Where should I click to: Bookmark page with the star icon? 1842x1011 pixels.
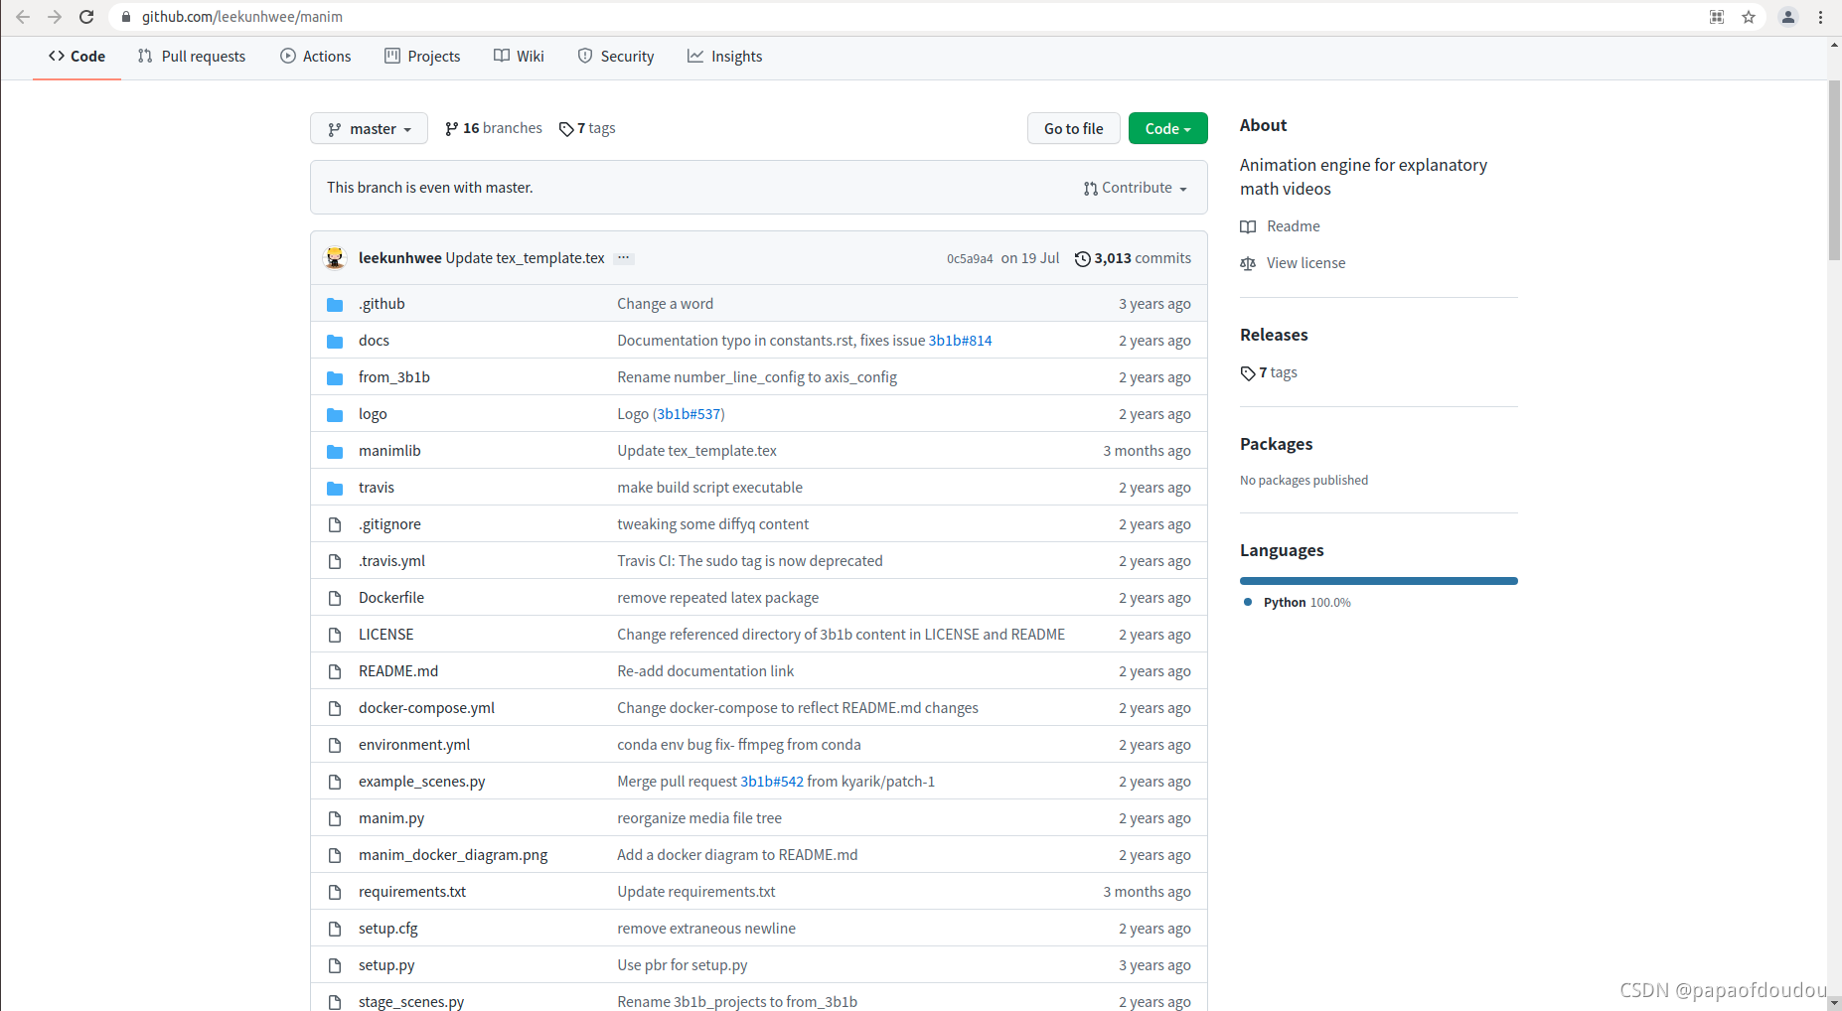(x=1749, y=17)
